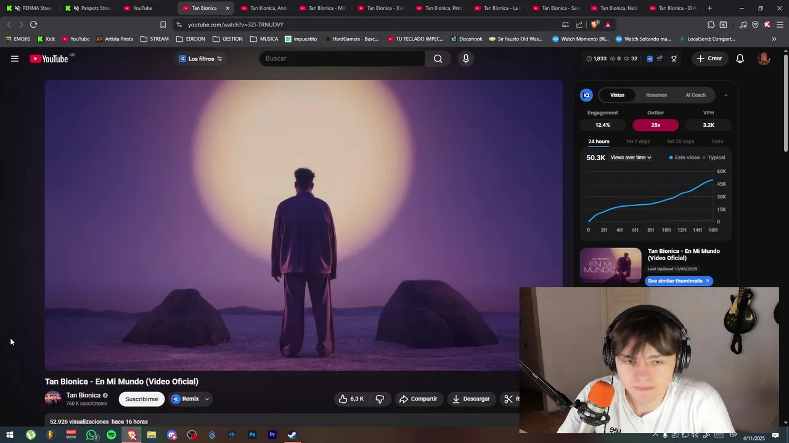
Task: Click the Suscribirme button
Action: pyautogui.click(x=142, y=399)
